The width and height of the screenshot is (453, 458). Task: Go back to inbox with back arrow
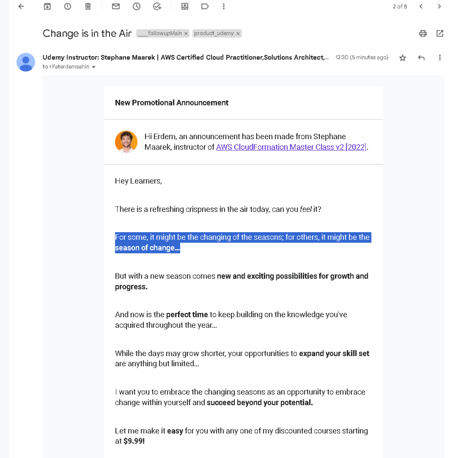pyautogui.click(x=21, y=6)
